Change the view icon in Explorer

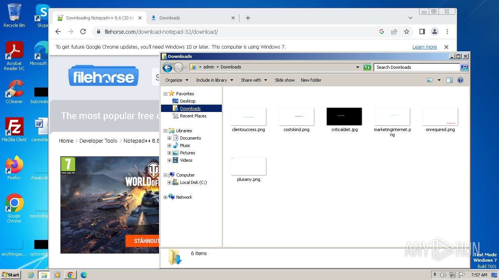click(x=430, y=80)
